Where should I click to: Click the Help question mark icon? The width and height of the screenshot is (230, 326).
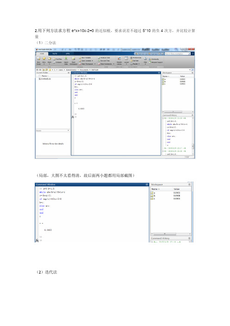click(145, 59)
